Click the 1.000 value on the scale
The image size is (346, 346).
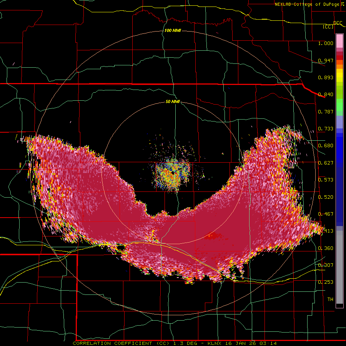point(326,43)
